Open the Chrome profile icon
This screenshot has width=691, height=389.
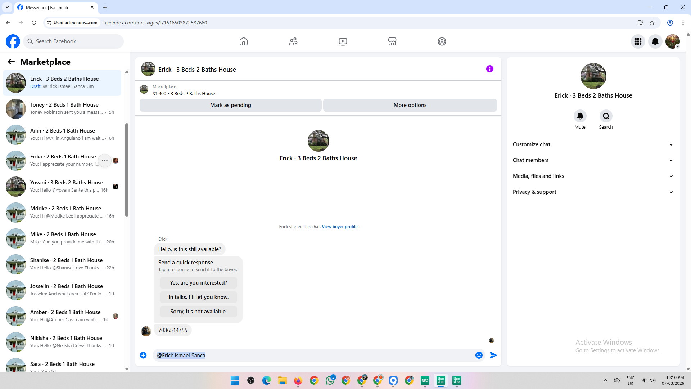670,23
